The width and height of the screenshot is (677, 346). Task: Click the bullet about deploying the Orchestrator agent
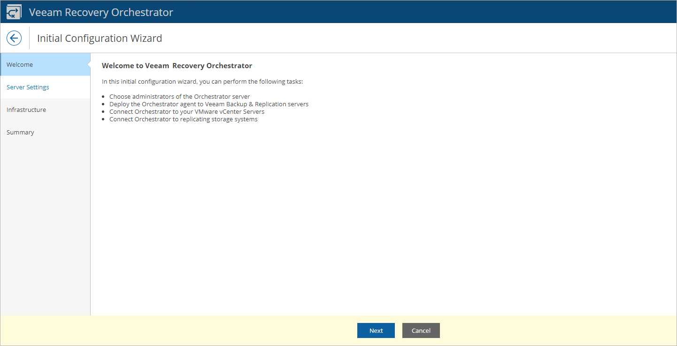pyautogui.click(x=209, y=104)
